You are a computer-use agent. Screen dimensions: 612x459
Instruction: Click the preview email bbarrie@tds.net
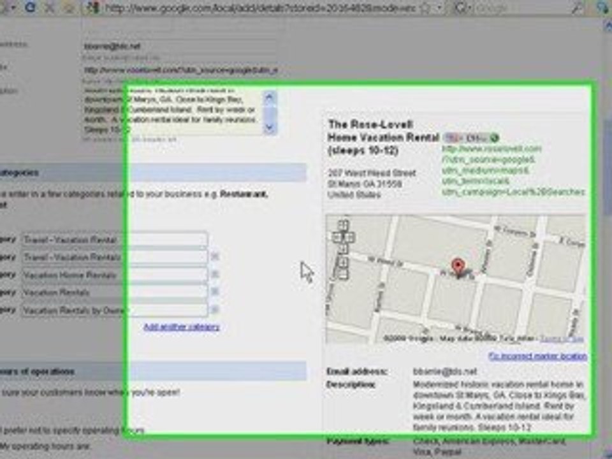445,371
